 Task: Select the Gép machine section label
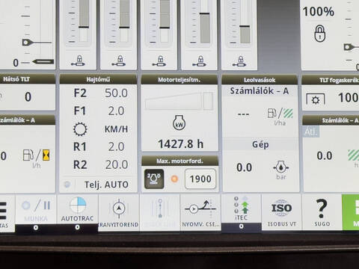(x=260, y=144)
